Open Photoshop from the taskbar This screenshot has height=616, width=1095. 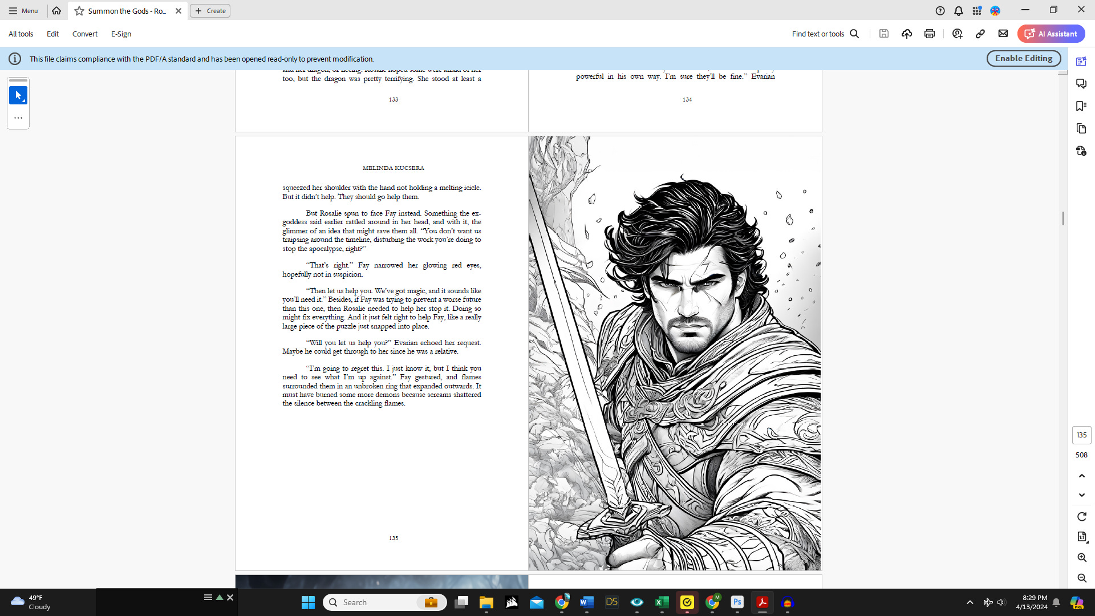[x=737, y=602]
